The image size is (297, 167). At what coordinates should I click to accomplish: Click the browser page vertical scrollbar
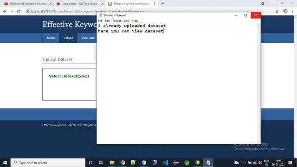pos(295,87)
